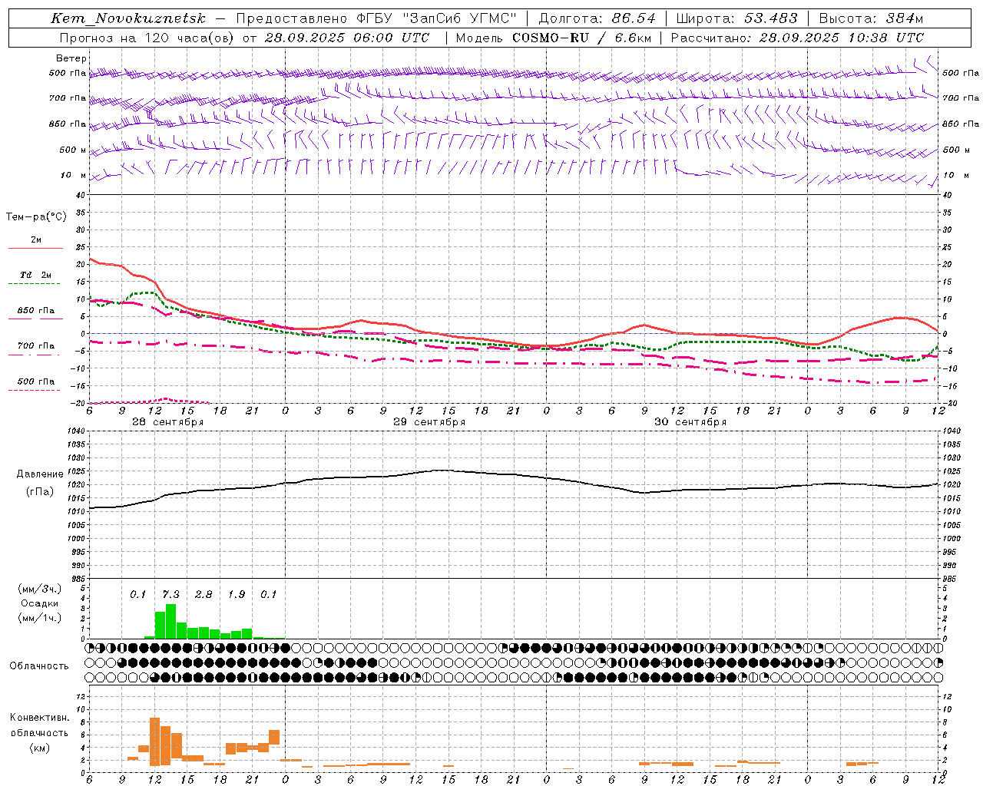Select the Высота: 384м header entry
Viewport: 983px width, 786px height.
pos(871,18)
